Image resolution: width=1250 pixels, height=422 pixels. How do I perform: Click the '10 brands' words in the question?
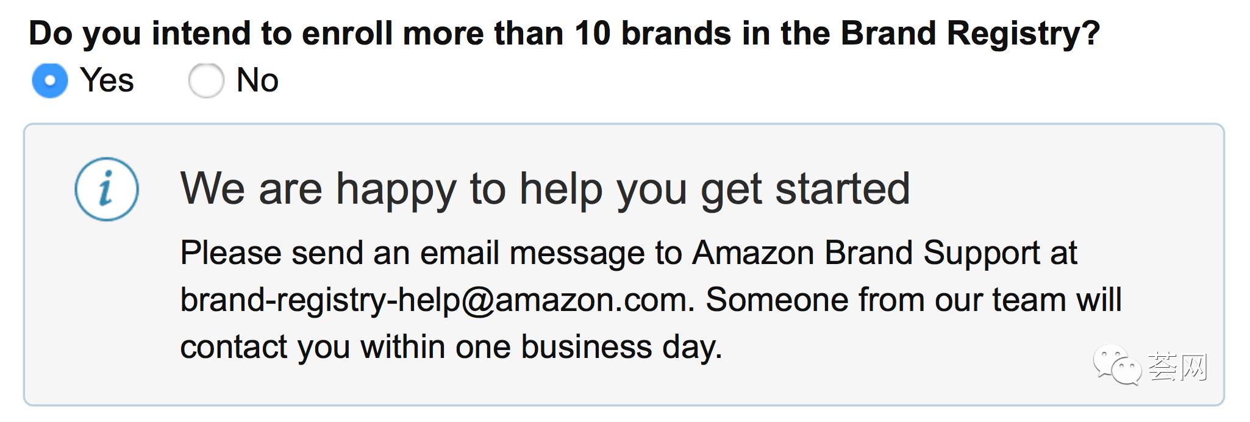[653, 34]
